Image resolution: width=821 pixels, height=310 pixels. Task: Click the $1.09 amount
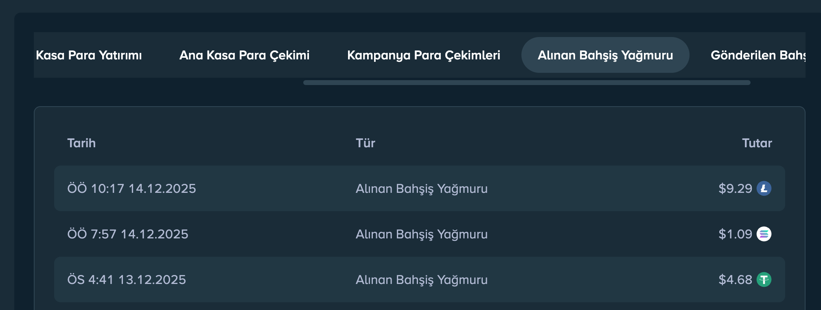pyautogui.click(x=735, y=234)
